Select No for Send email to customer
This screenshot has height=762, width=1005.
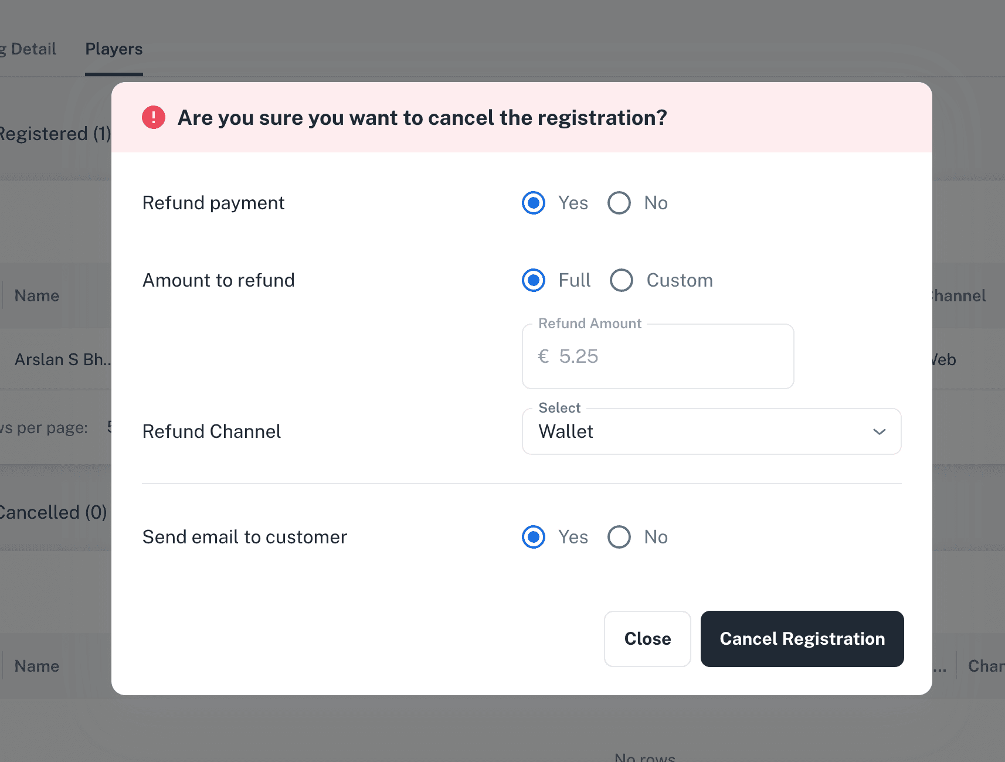click(x=619, y=537)
